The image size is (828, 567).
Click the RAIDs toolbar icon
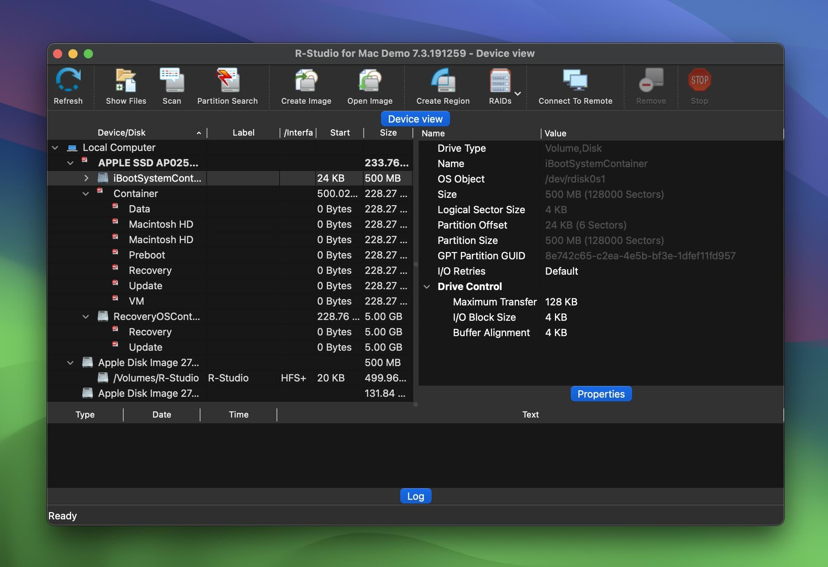[x=500, y=80]
